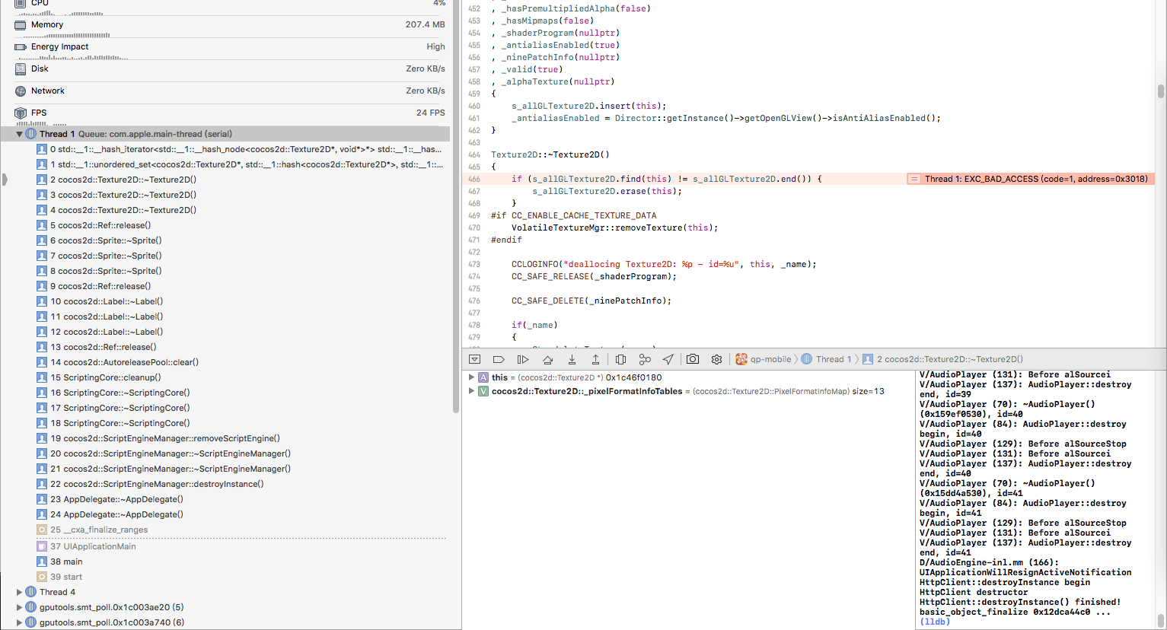1167x630 pixels.
Task: Click line number 466 in gutter
Action: 474,179
